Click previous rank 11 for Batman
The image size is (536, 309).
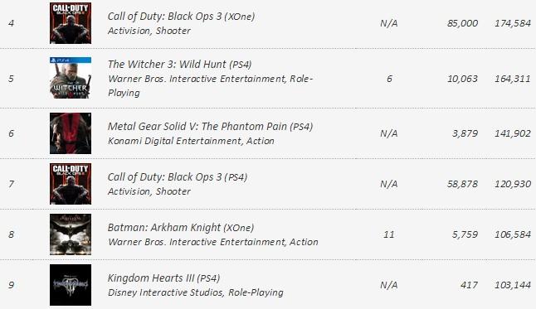click(x=388, y=234)
